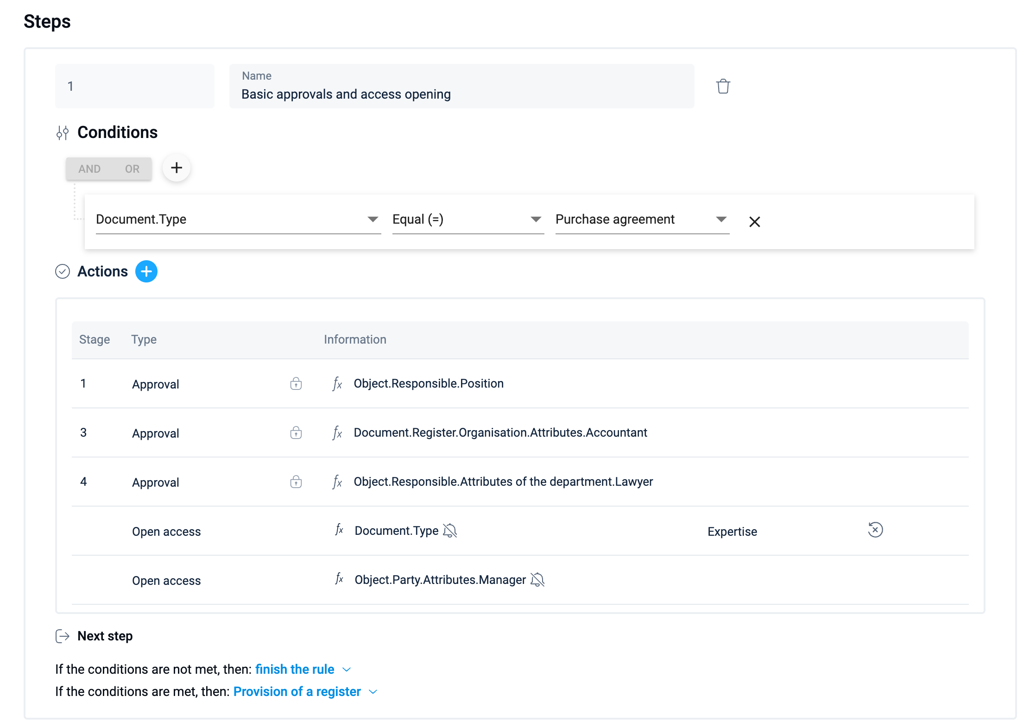Click lock icon on Lawyer approval row

point(296,482)
